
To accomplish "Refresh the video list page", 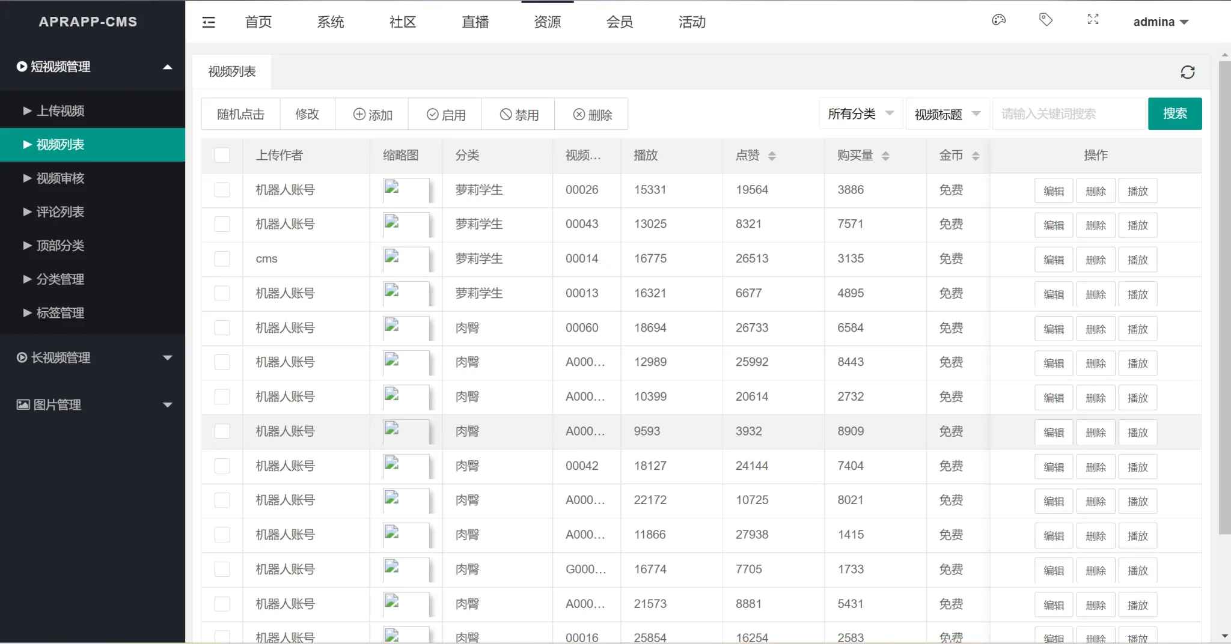I will [1187, 72].
